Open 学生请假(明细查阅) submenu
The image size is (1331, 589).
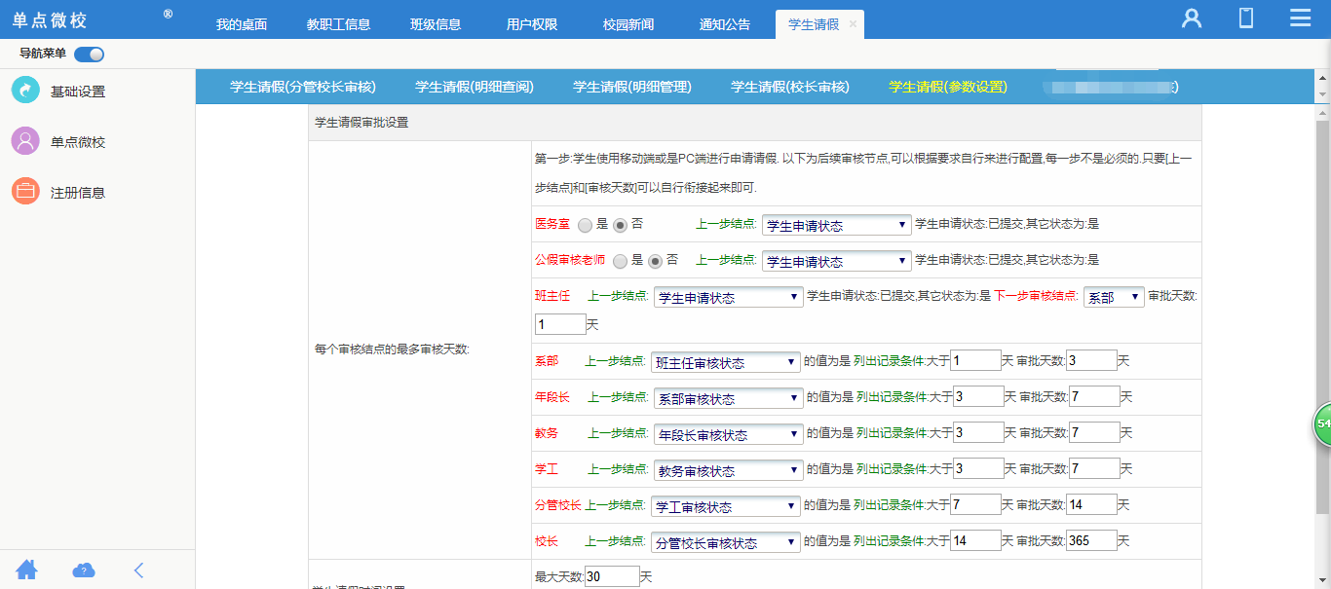click(475, 87)
